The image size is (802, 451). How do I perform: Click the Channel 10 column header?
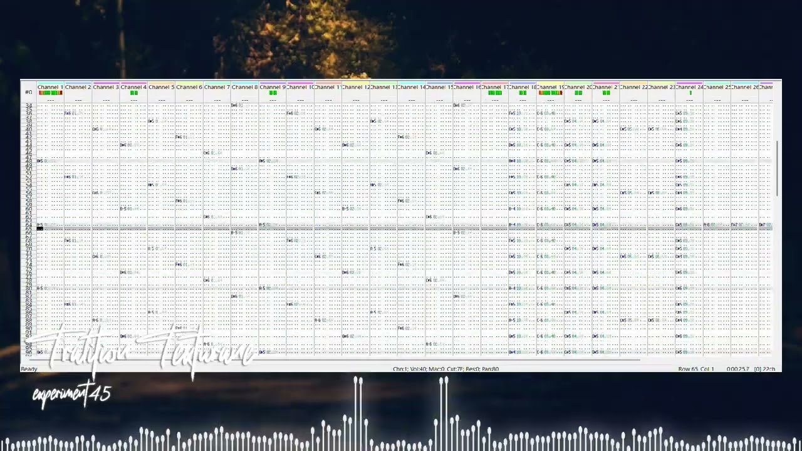pyautogui.click(x=300, y=87)
